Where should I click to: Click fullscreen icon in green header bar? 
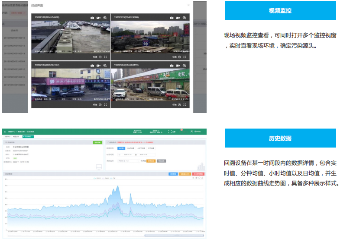[170, 132]
